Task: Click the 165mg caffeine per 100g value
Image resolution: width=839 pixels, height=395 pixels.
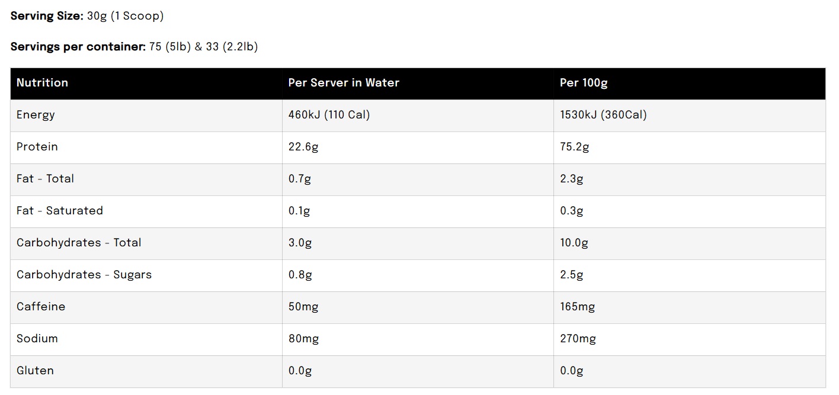Action: tap(577, 307)
